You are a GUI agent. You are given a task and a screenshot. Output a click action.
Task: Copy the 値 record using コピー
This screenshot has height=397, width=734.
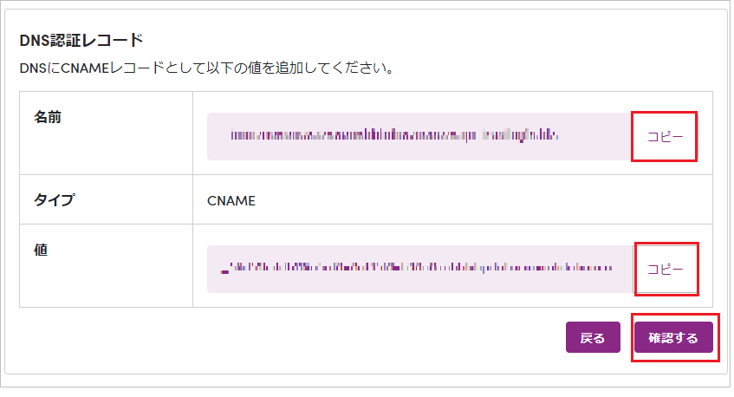coord(665,270)
